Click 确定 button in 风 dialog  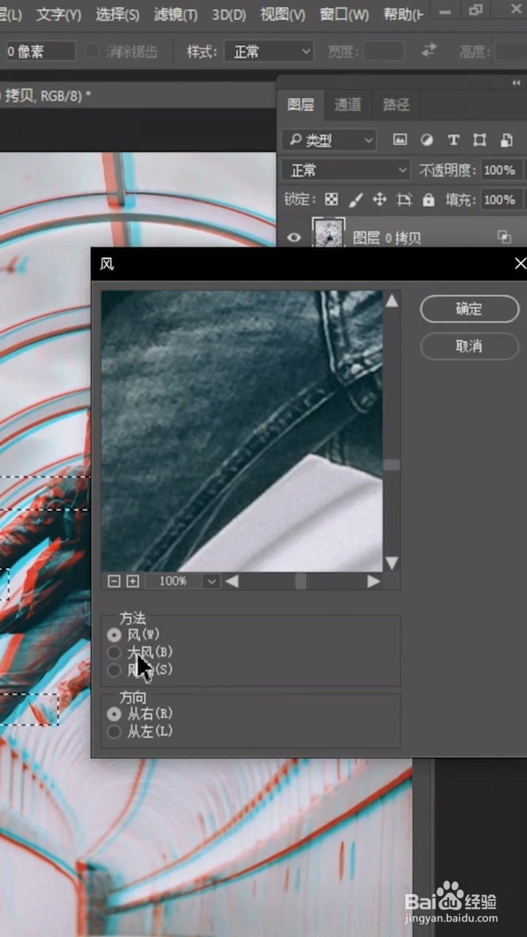(x=469, y=309)
